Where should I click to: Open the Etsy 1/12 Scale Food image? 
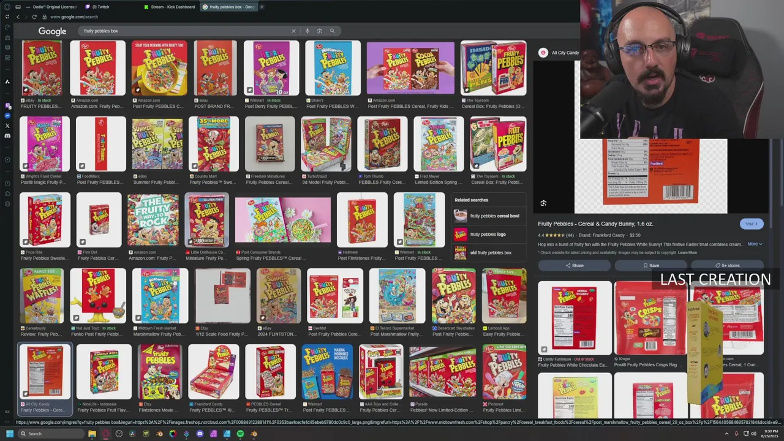coord(222,296)
